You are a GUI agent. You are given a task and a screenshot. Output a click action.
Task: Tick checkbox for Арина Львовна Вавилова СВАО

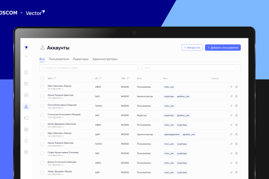pos(42,96)
